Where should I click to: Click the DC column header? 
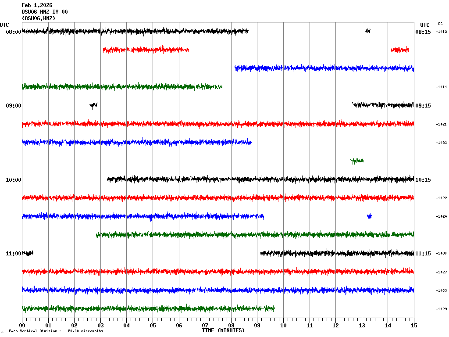tap(440, 24)
